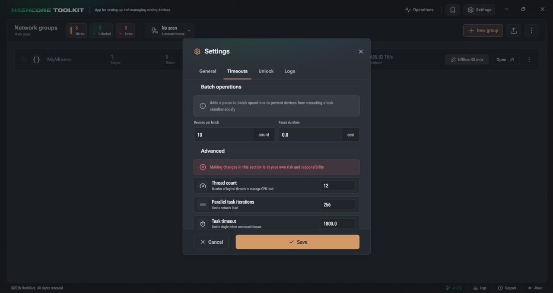Edit the Parallel task iterations value
553x293 pixels.
(x=338, y=205)
